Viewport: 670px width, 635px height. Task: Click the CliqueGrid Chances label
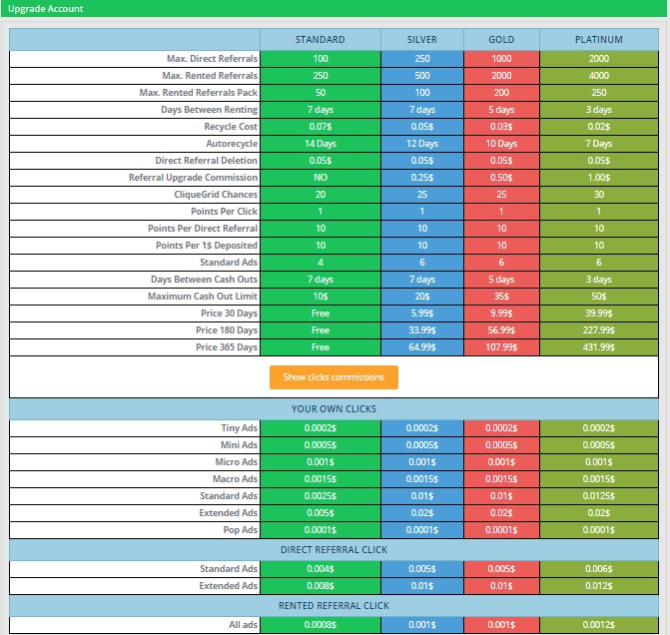(x=216, y=195)
